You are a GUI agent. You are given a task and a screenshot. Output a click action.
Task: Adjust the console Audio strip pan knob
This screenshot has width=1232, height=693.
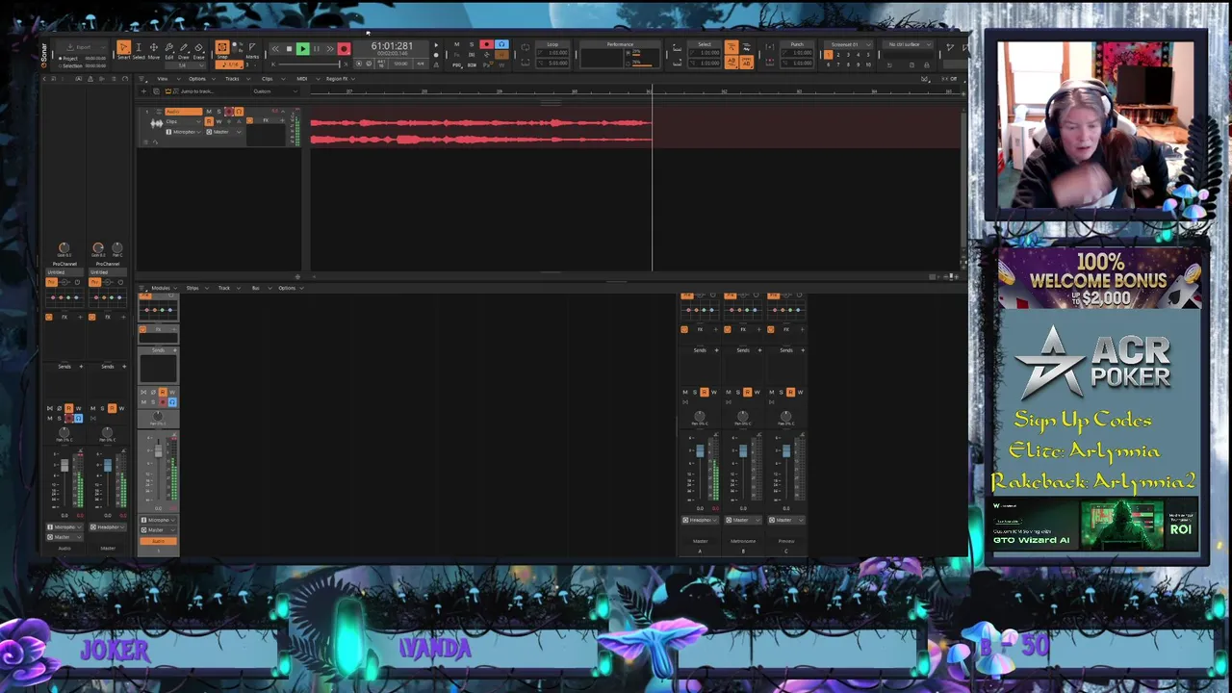click(x=158, y=416)
